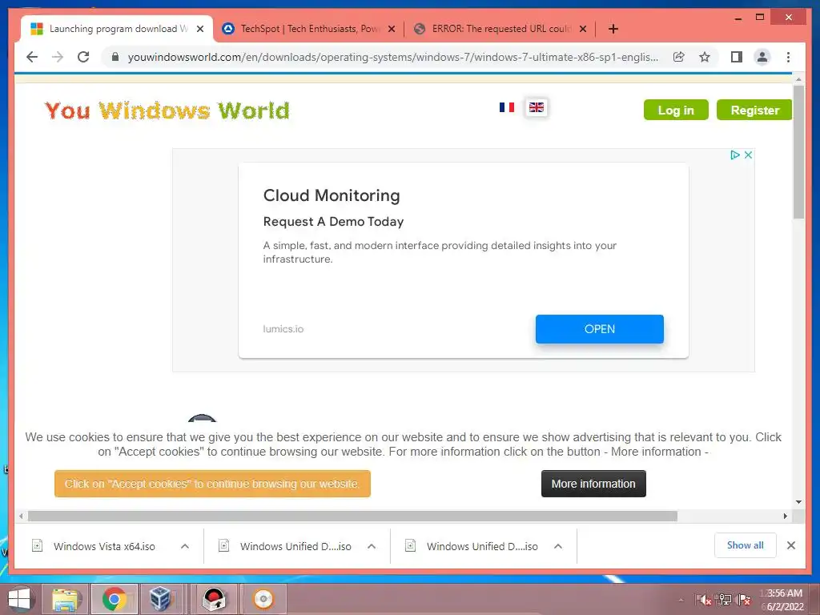Open the Chrome profile avatar

(x=762, y=57)
